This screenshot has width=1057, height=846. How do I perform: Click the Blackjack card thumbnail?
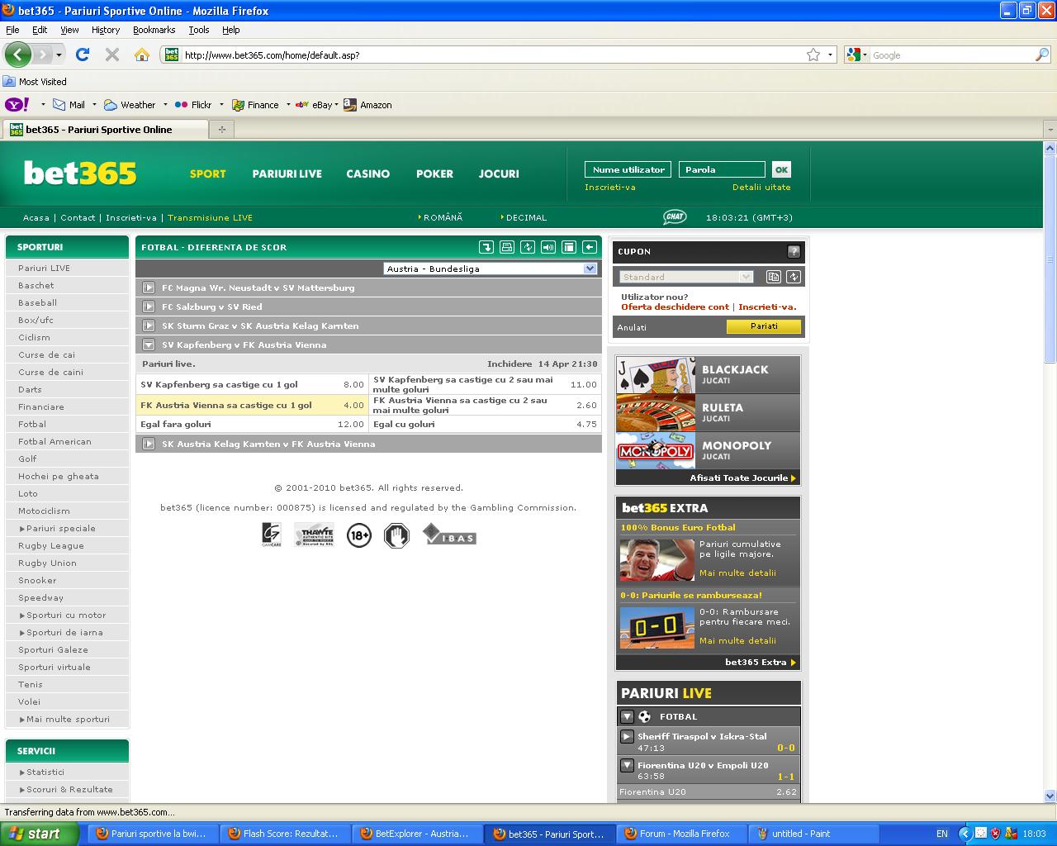tap(656, 374)
